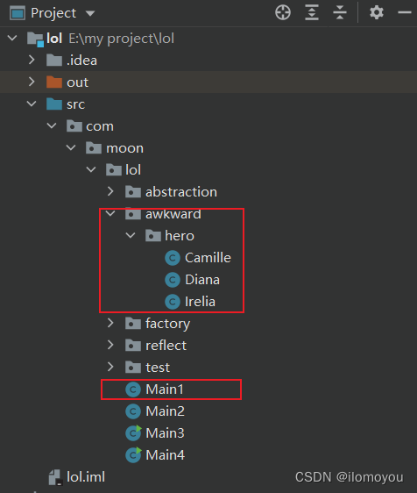
Task: Select the Camille class icon
Action: click(173, 258)
